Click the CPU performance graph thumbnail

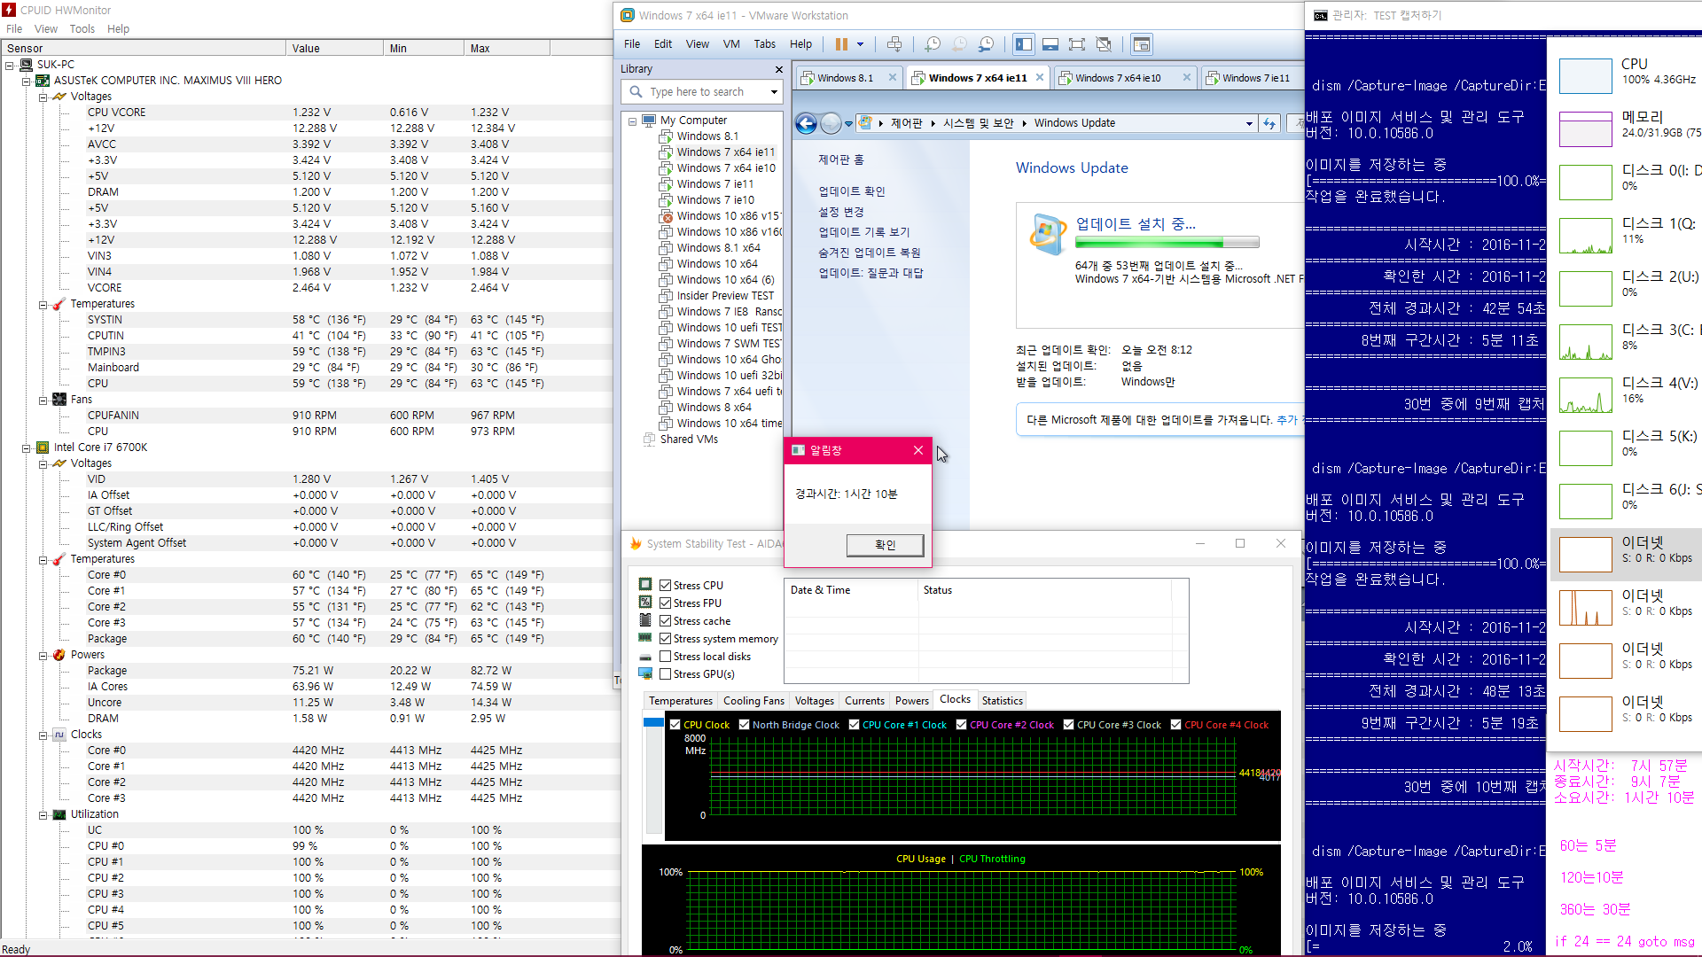pyautogui.click(x=1586, y=76)
